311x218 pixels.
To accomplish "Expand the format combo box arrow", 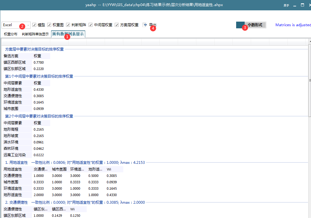I will pos(27,25).
